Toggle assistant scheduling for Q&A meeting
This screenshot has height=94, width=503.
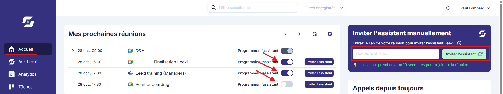pos(287,51)
